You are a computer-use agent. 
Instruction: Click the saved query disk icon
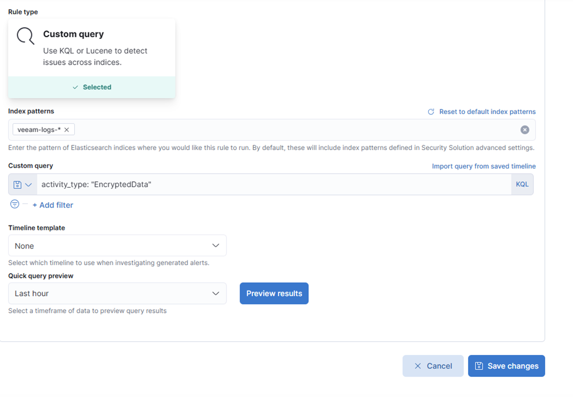click(x=18, y=184)
